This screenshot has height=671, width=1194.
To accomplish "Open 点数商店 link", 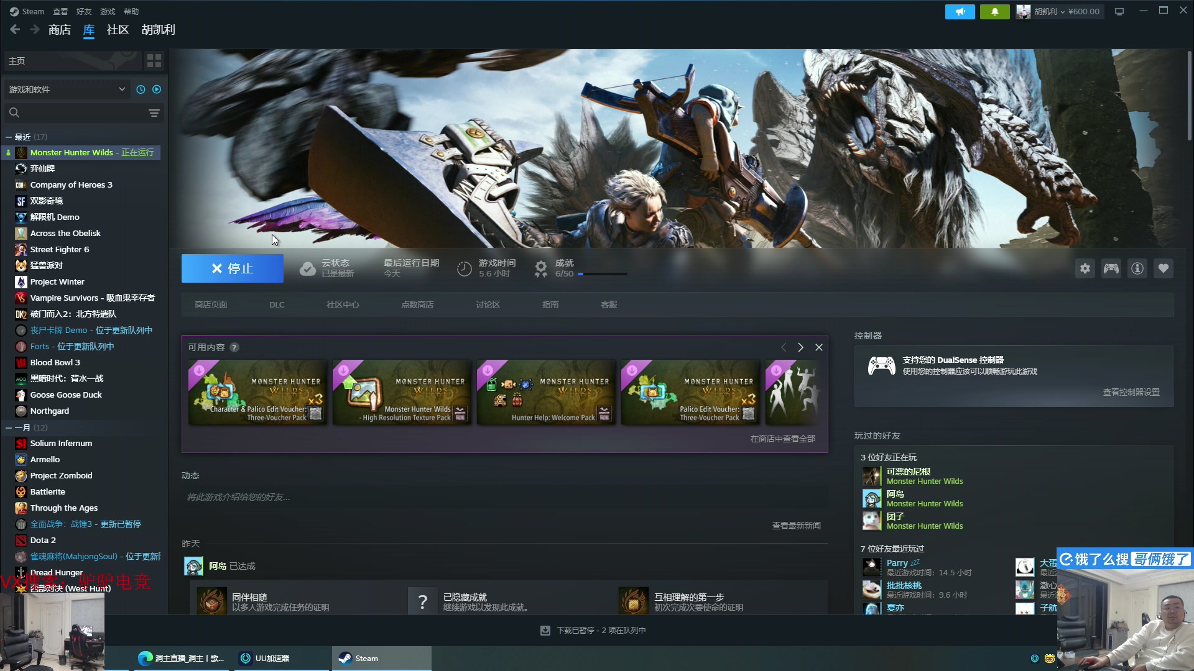I will coord(417,304).
